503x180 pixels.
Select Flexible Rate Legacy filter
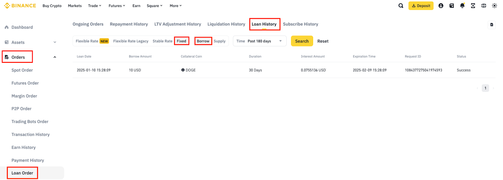pyautogui.click(x=131, y=41)
